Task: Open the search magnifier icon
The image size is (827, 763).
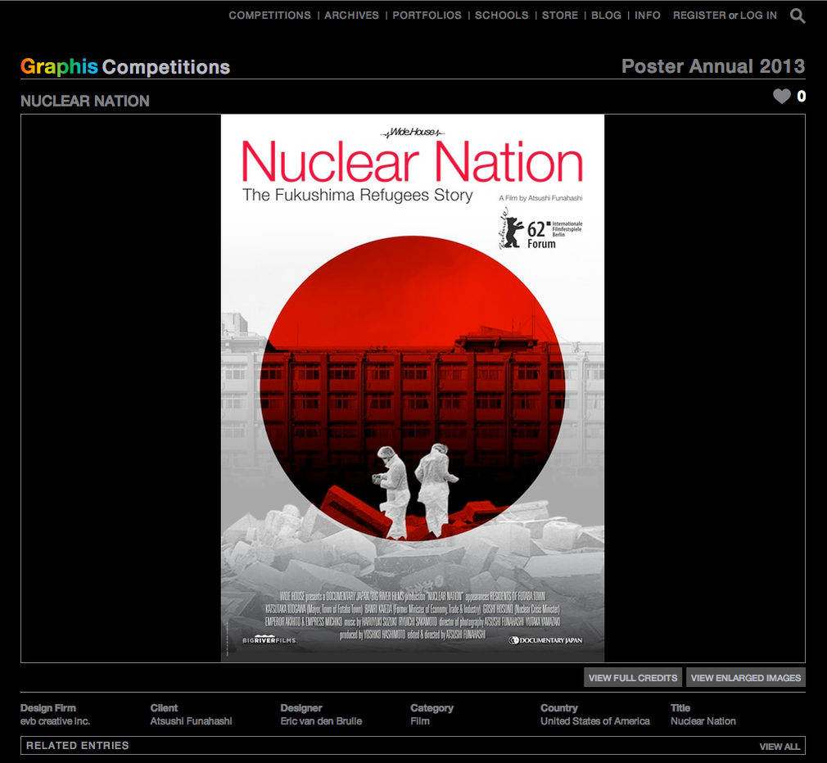Action: point(798,16)
